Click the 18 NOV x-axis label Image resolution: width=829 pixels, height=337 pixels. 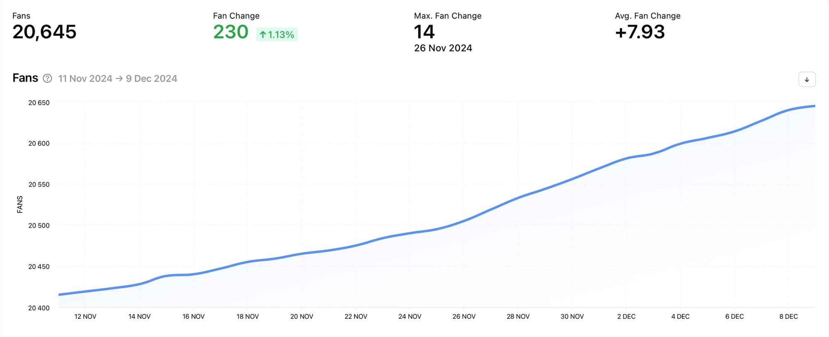[247, 316]
